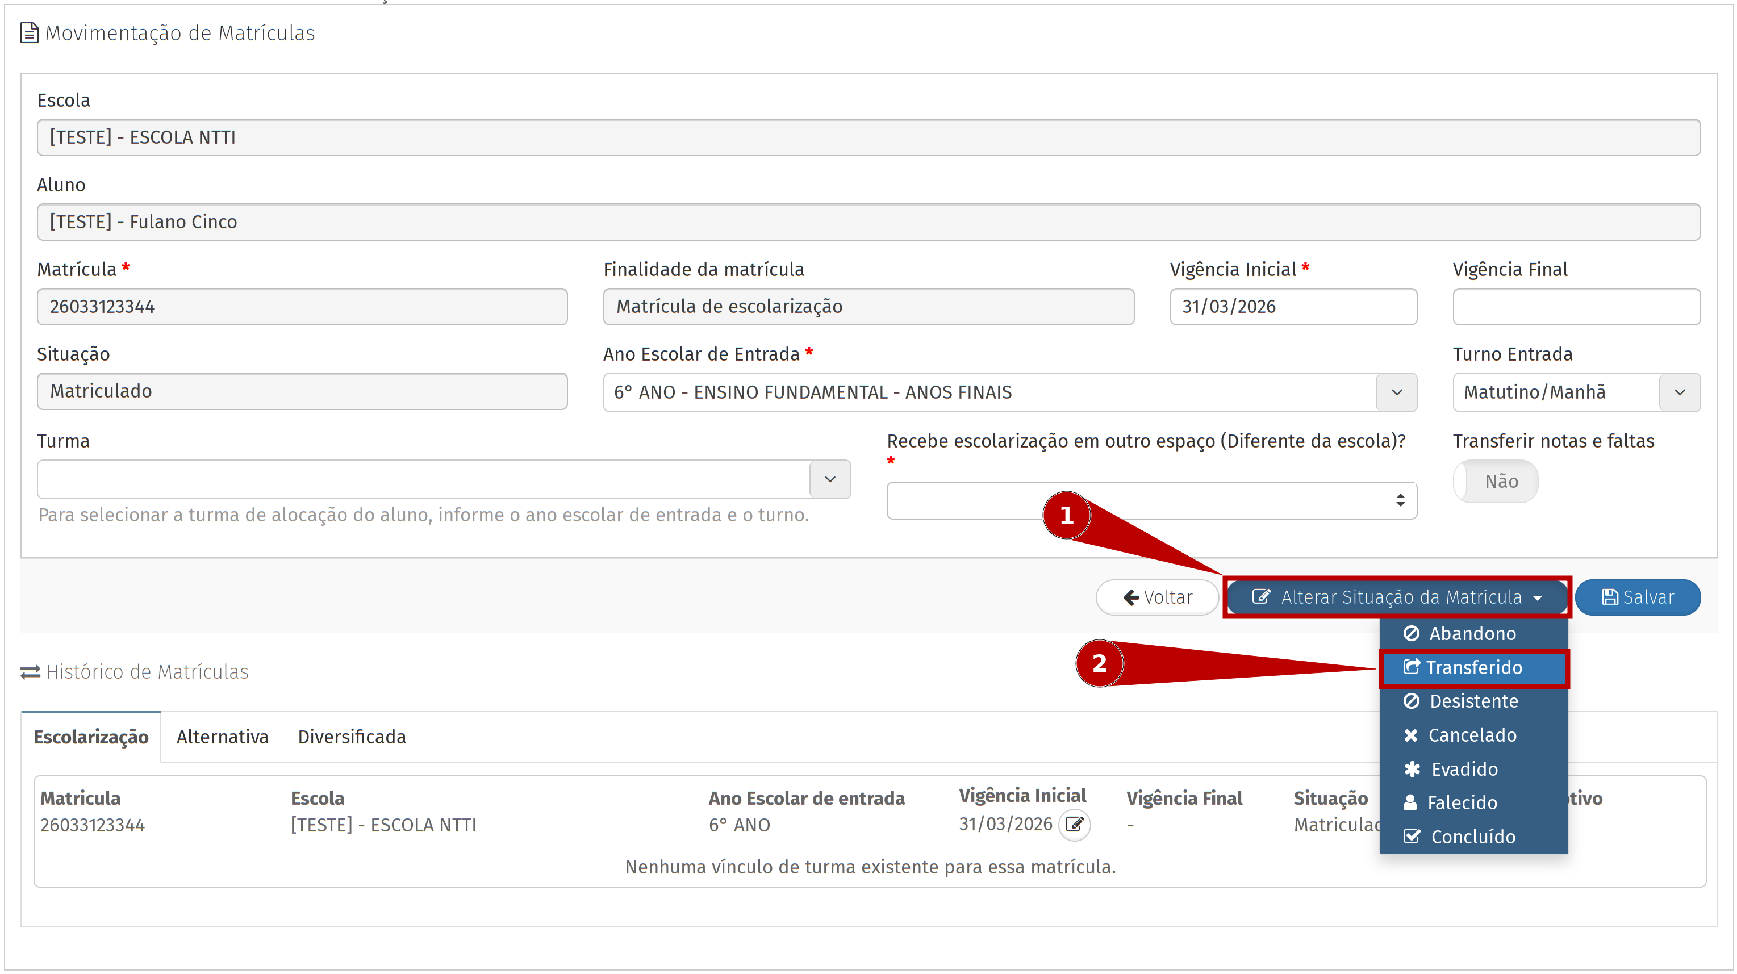Select Concluído status option
1737x974 pixels.
(1473, 837)
